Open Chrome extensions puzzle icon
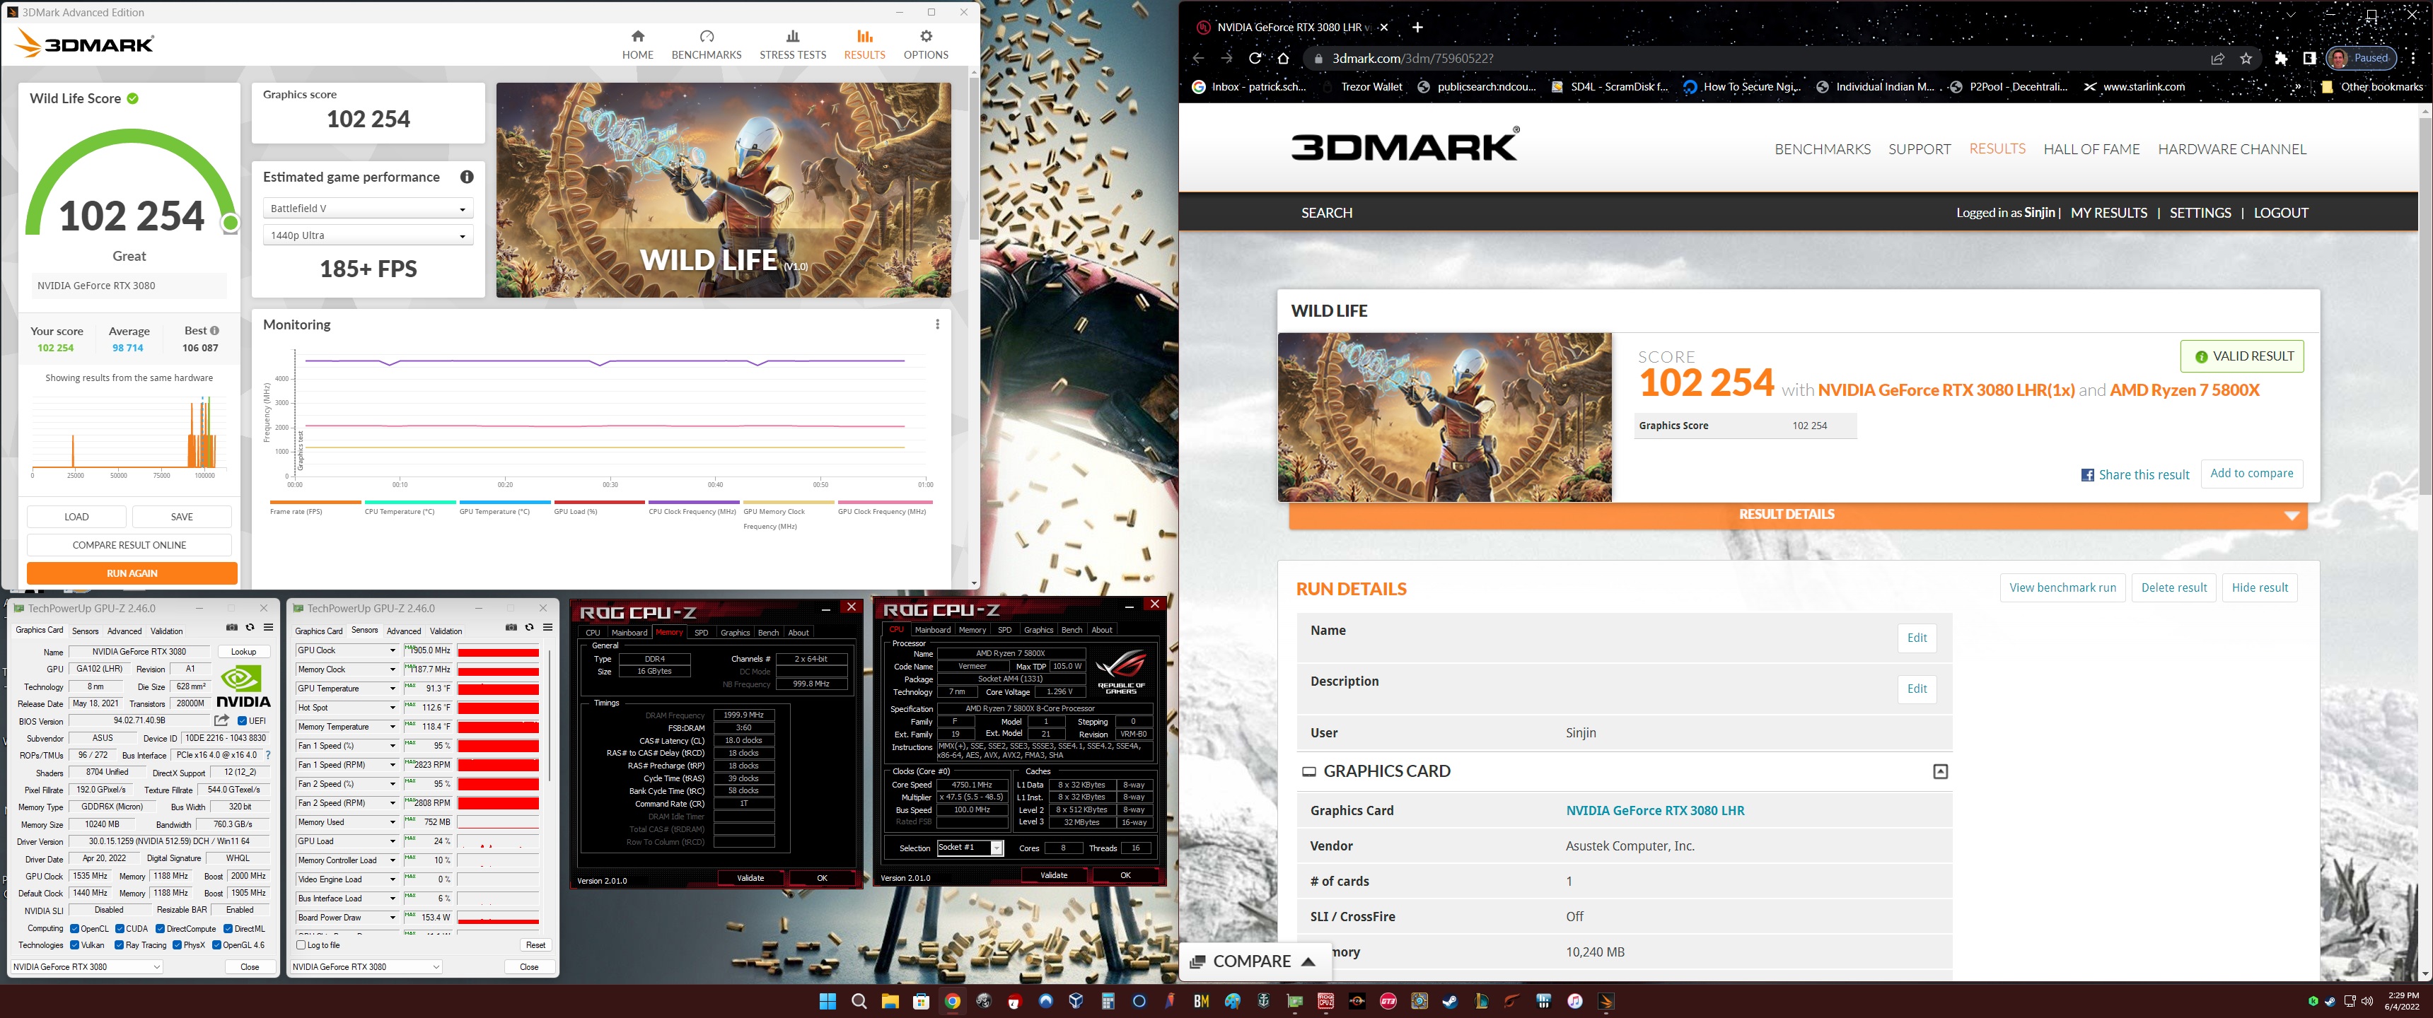 click(2281, 57)
